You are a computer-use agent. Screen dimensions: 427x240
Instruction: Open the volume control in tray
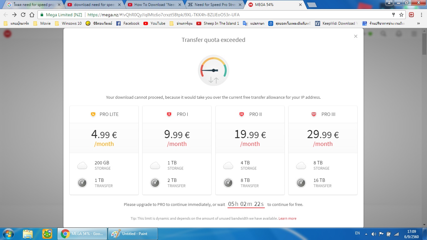click(374, 234)
